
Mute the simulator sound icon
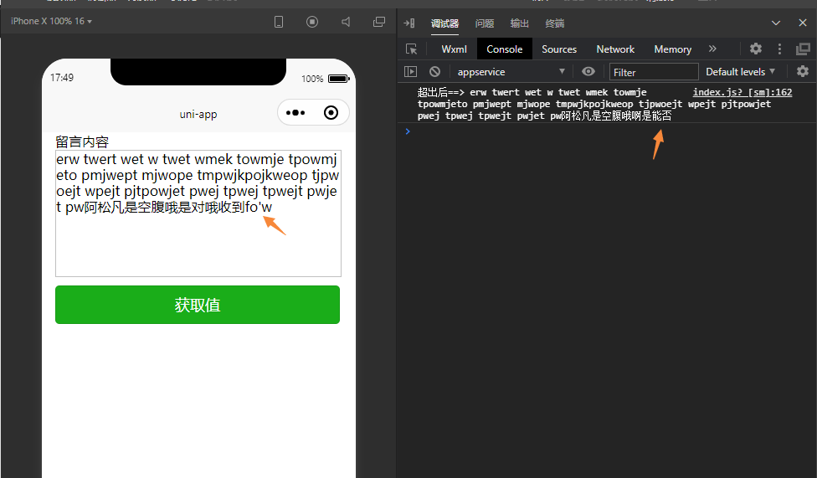point(346,22)
